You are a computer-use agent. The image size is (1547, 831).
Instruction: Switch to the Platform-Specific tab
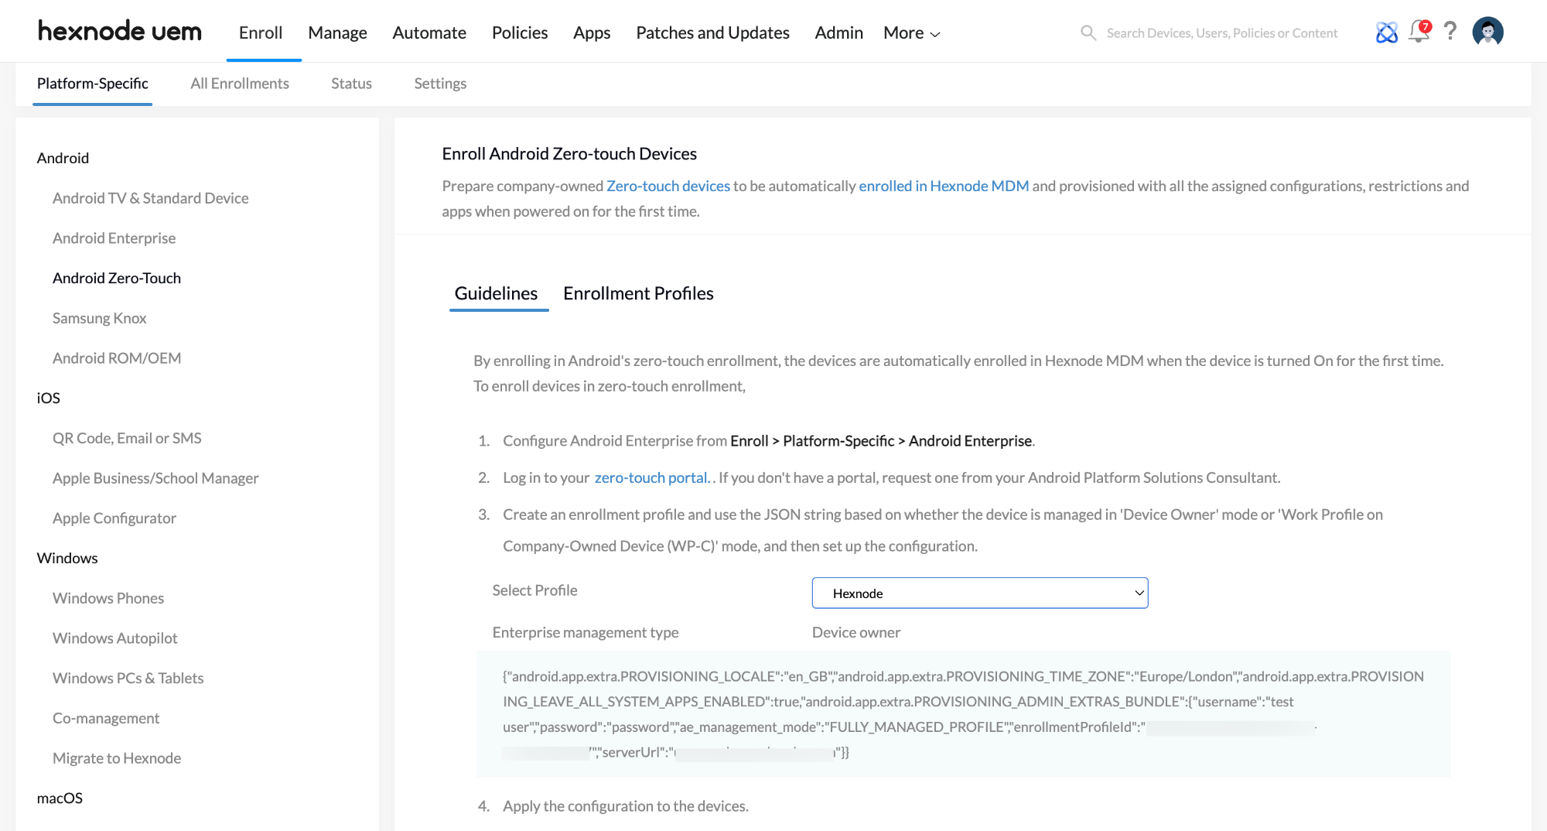(93, 84)
